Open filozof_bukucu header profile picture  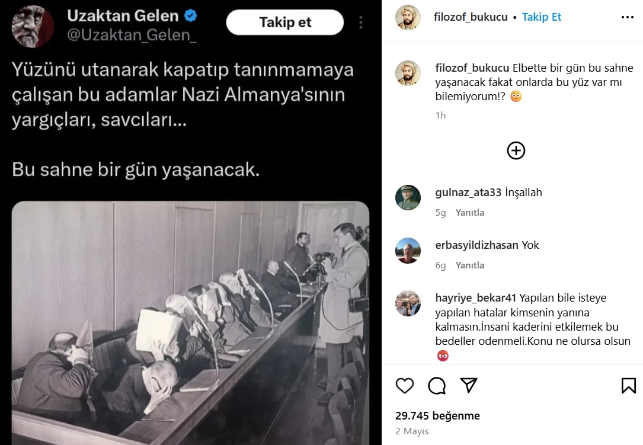point(408,18)
